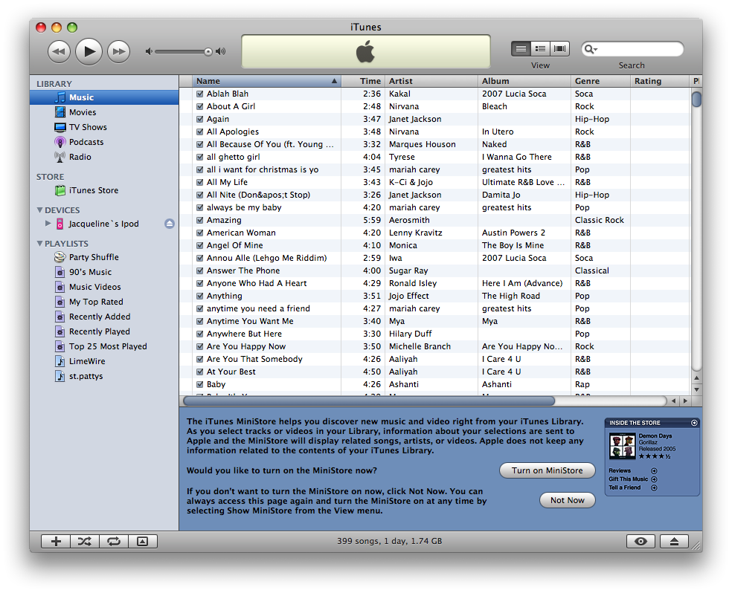Uncheck the Angel Of Mine song
This screenshot has width=732, height=593.
[200, 245]
